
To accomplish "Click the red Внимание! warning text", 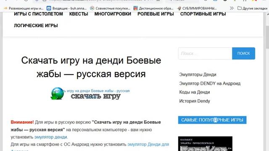I will click(22, 122).
